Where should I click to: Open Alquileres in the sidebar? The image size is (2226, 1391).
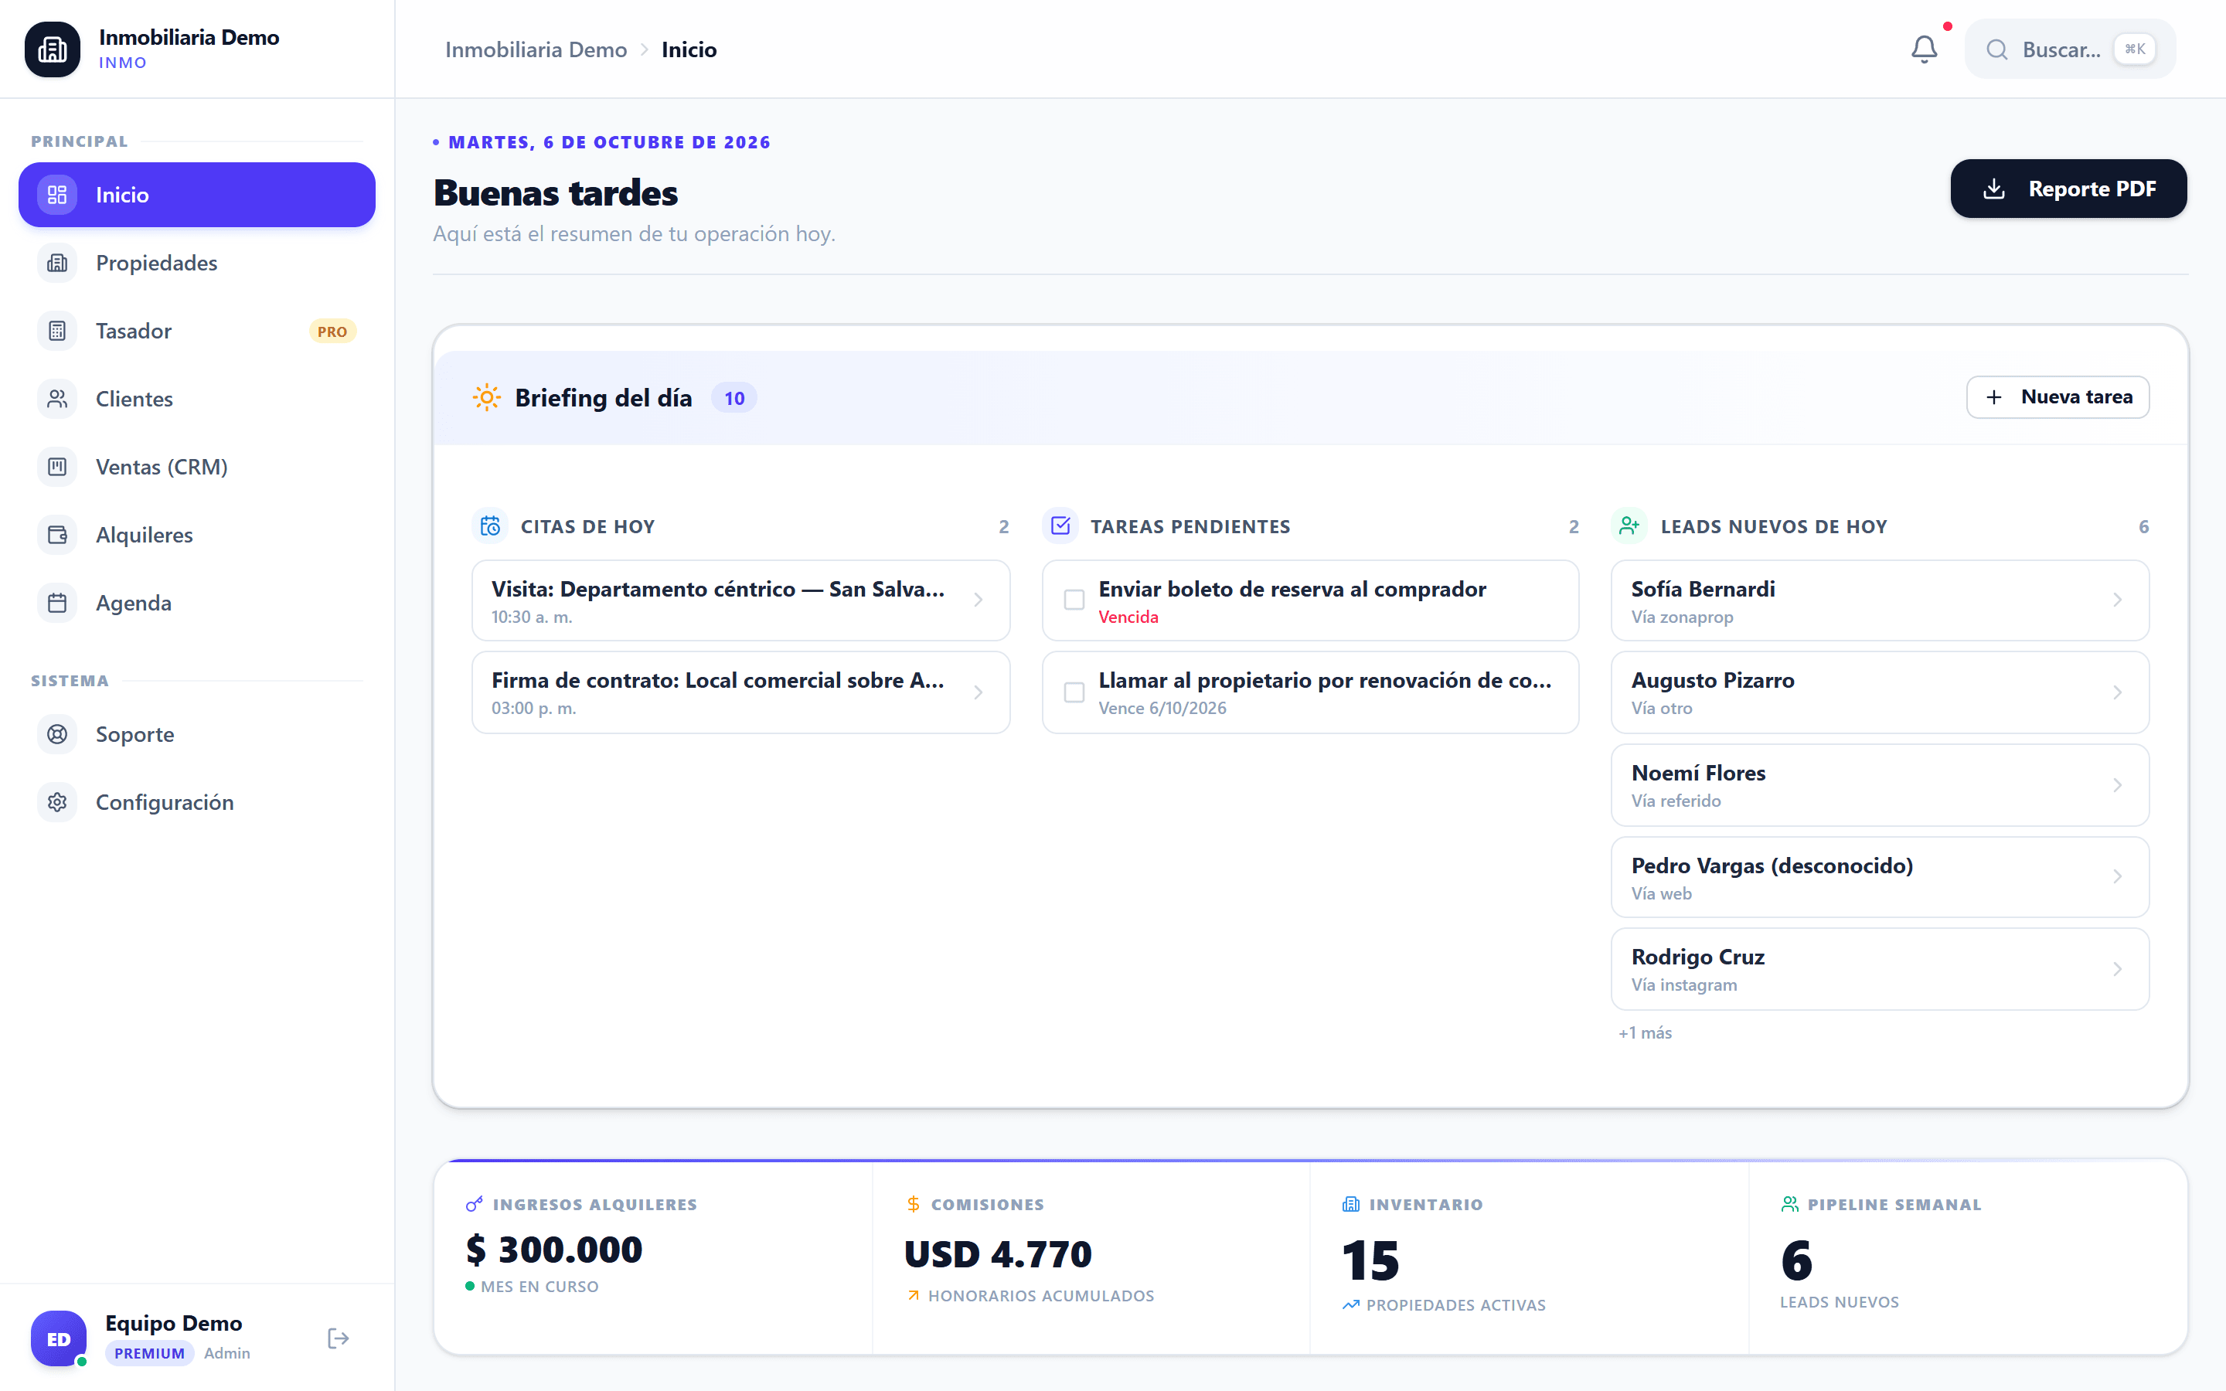pos(197,536)
